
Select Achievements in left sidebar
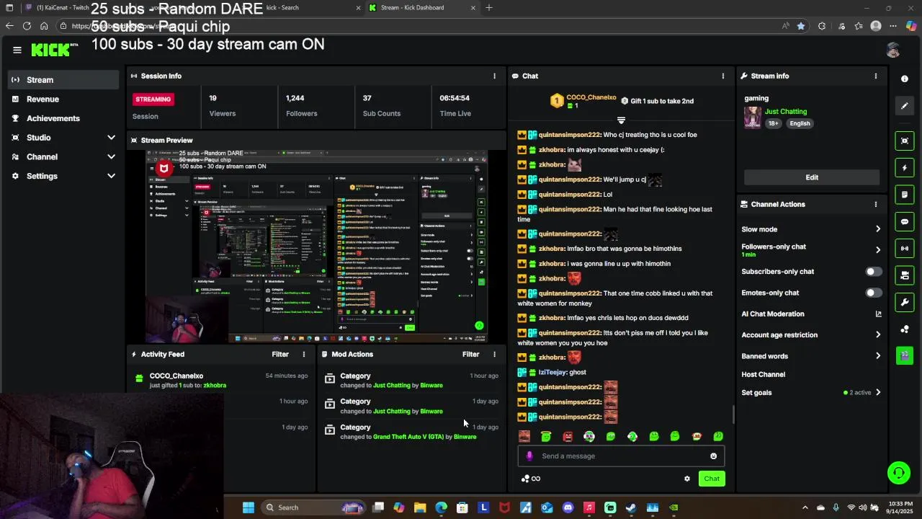tap(63, 118)
